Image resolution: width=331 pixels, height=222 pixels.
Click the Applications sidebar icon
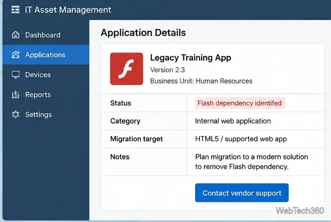[16, 55]
